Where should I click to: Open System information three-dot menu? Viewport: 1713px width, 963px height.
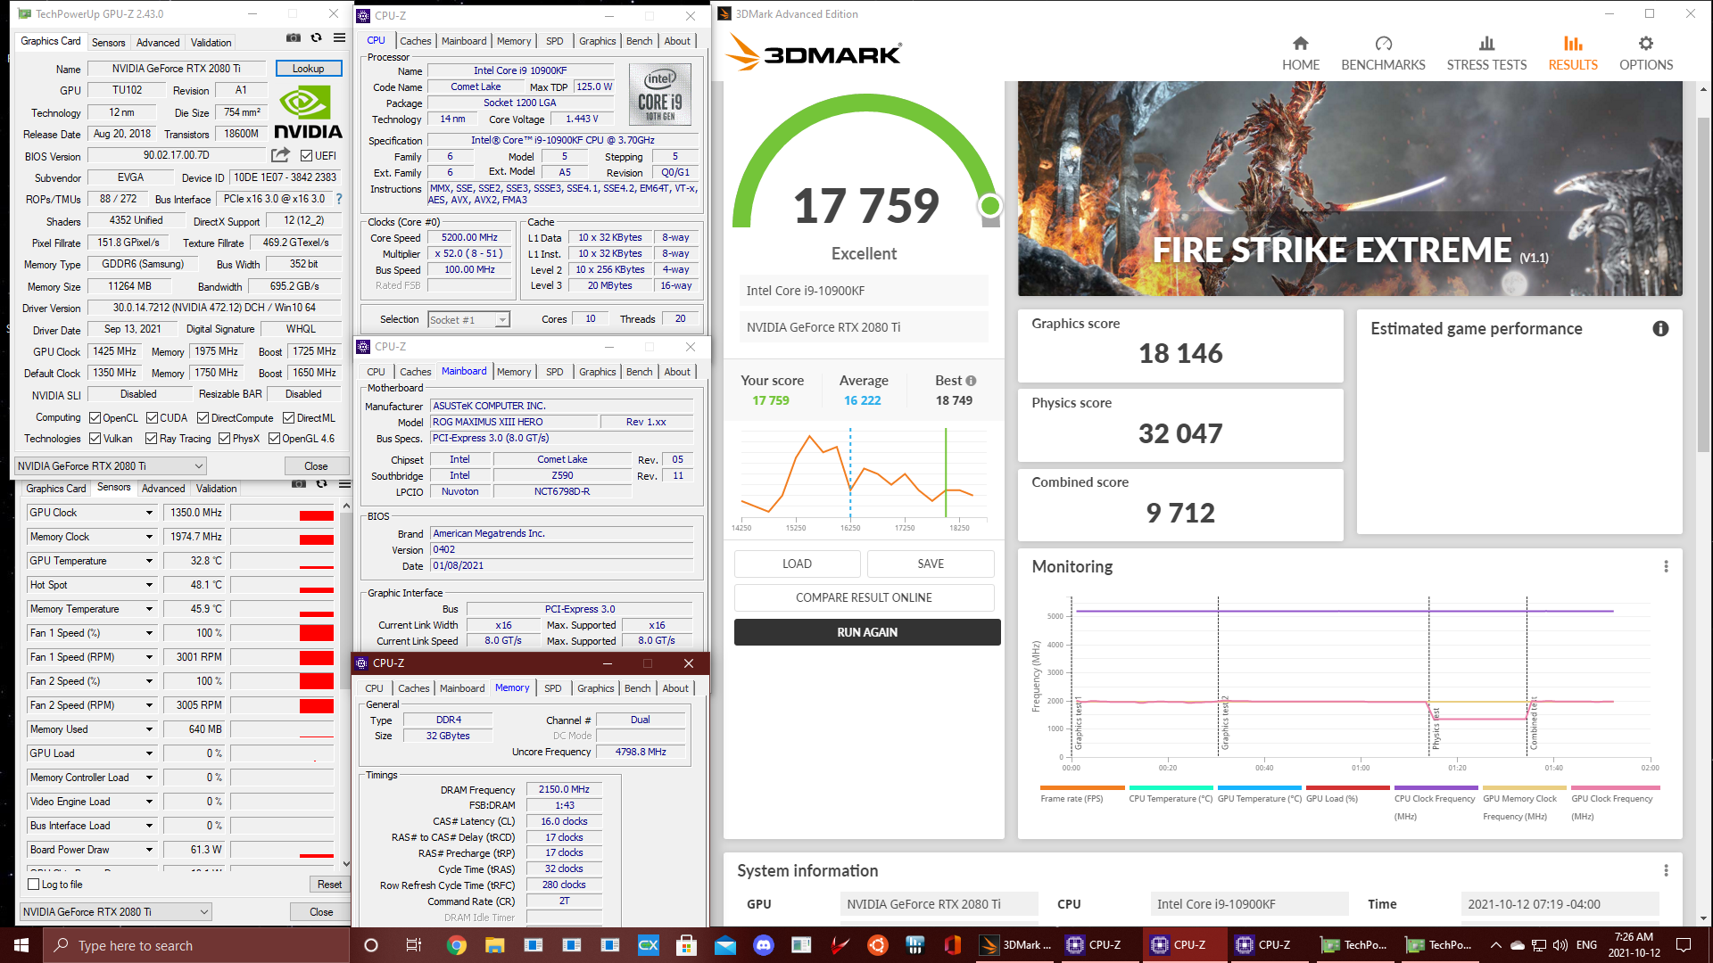(1666, 870)
